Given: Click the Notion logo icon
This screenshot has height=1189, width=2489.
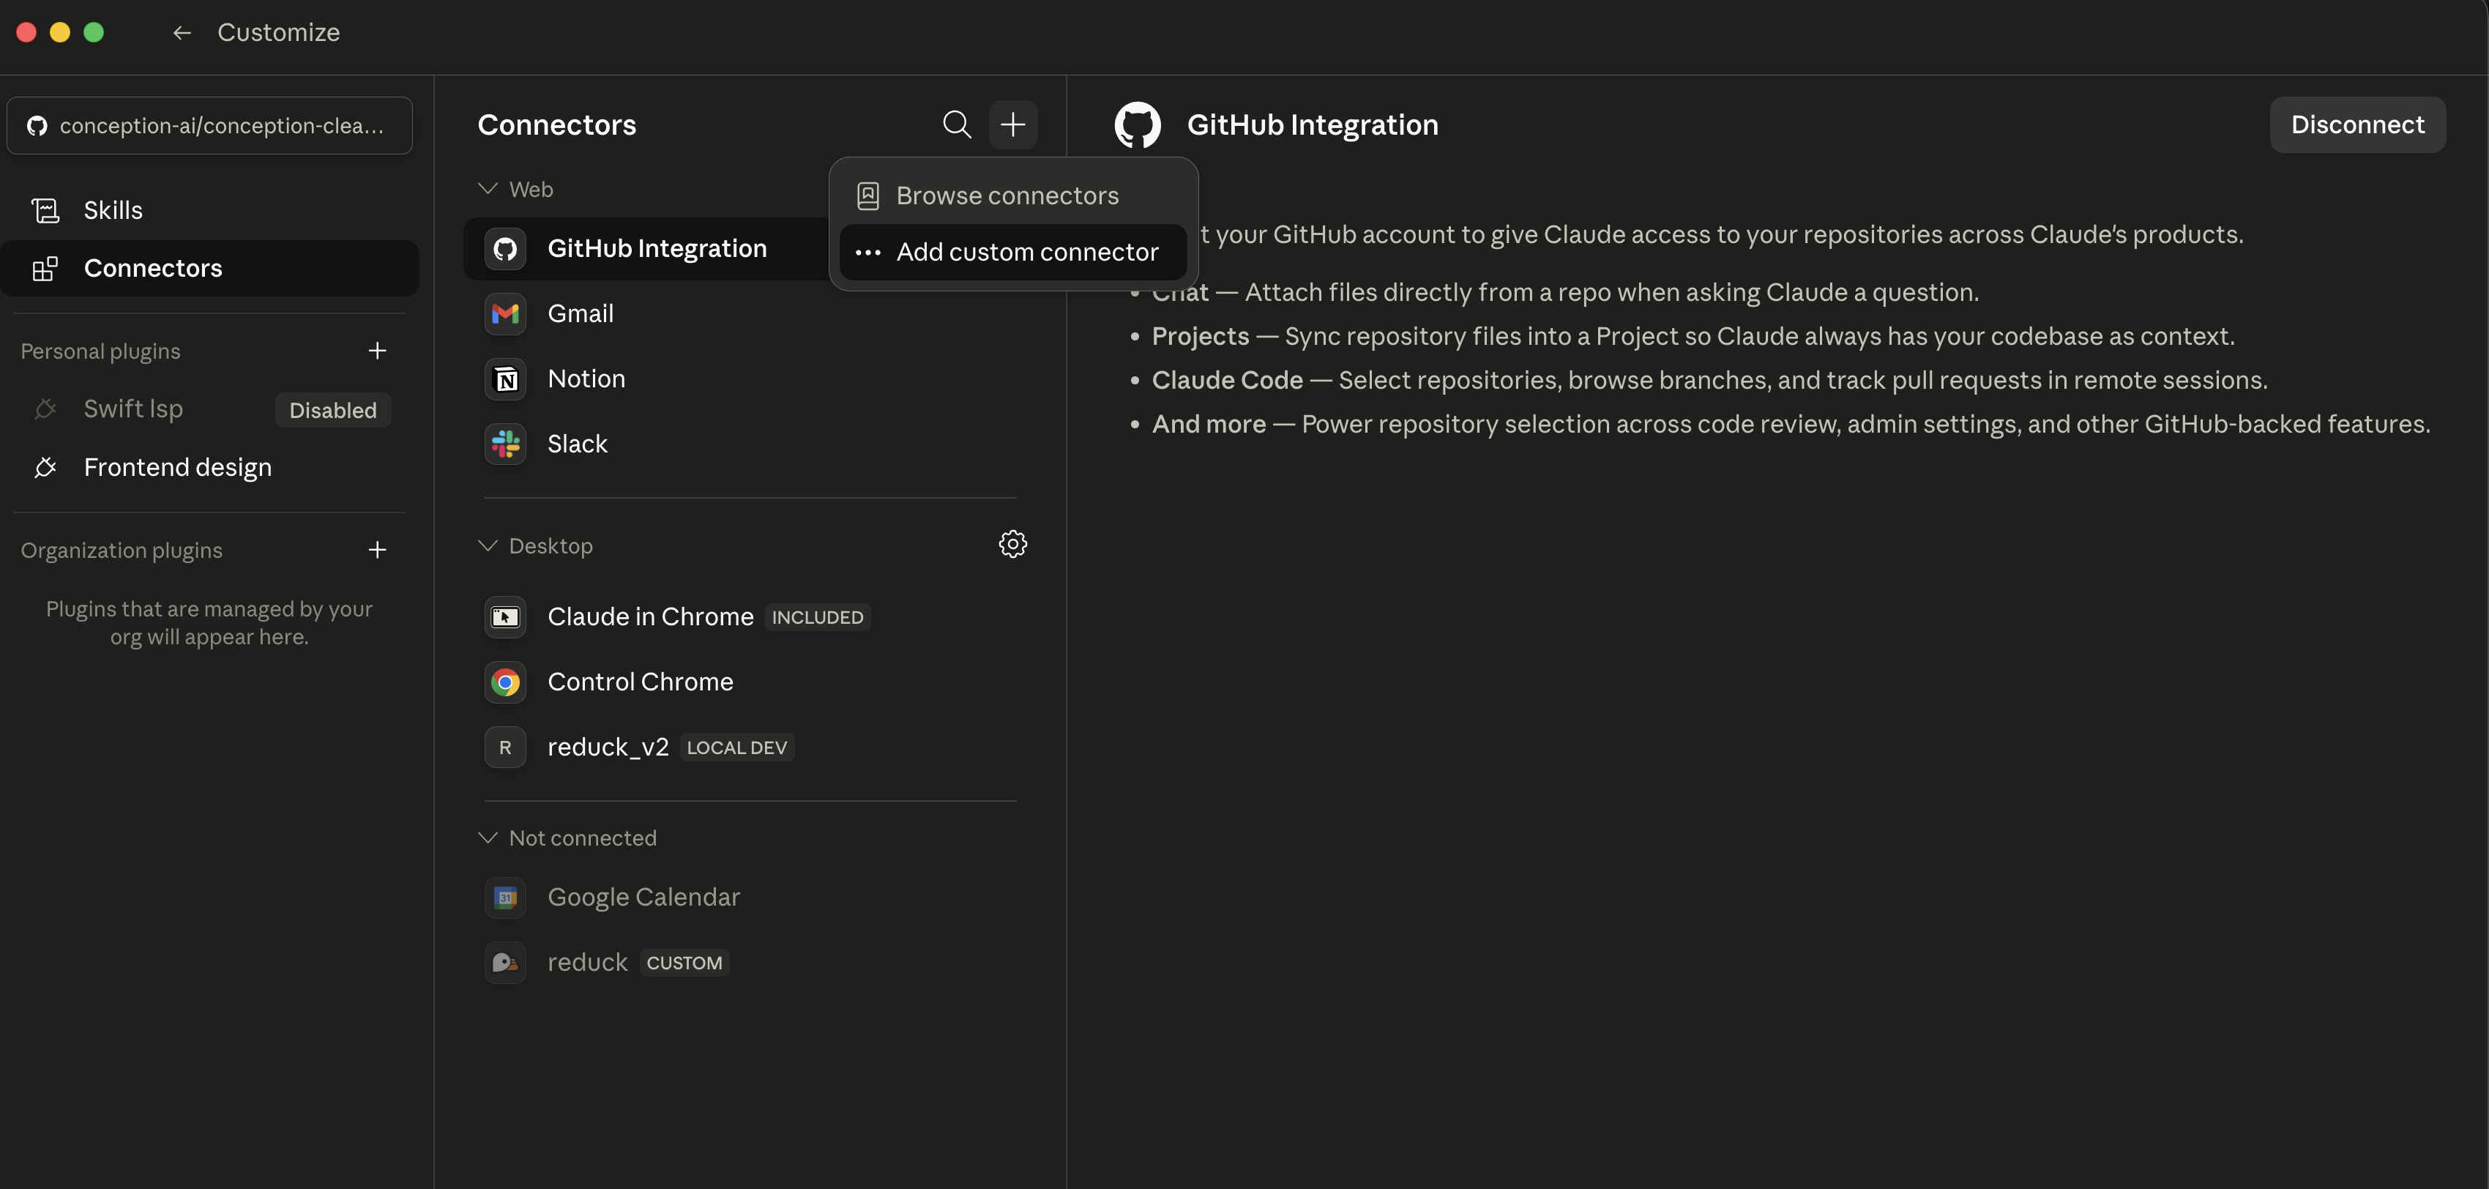Looking at the screenshot, I should 505,379.
